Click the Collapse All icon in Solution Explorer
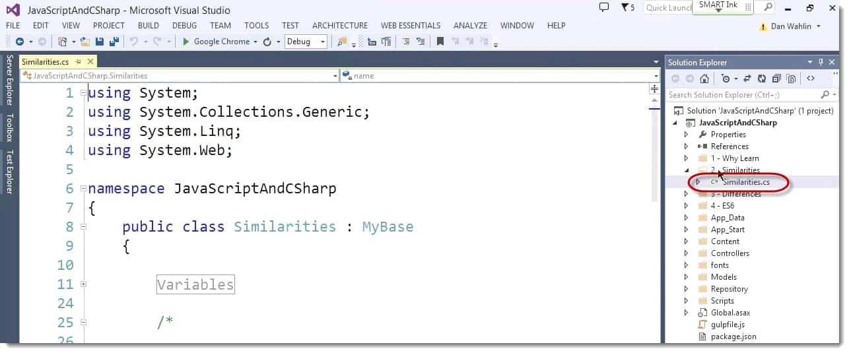Viewport: 849px width, 353px height. coord(776,79)
